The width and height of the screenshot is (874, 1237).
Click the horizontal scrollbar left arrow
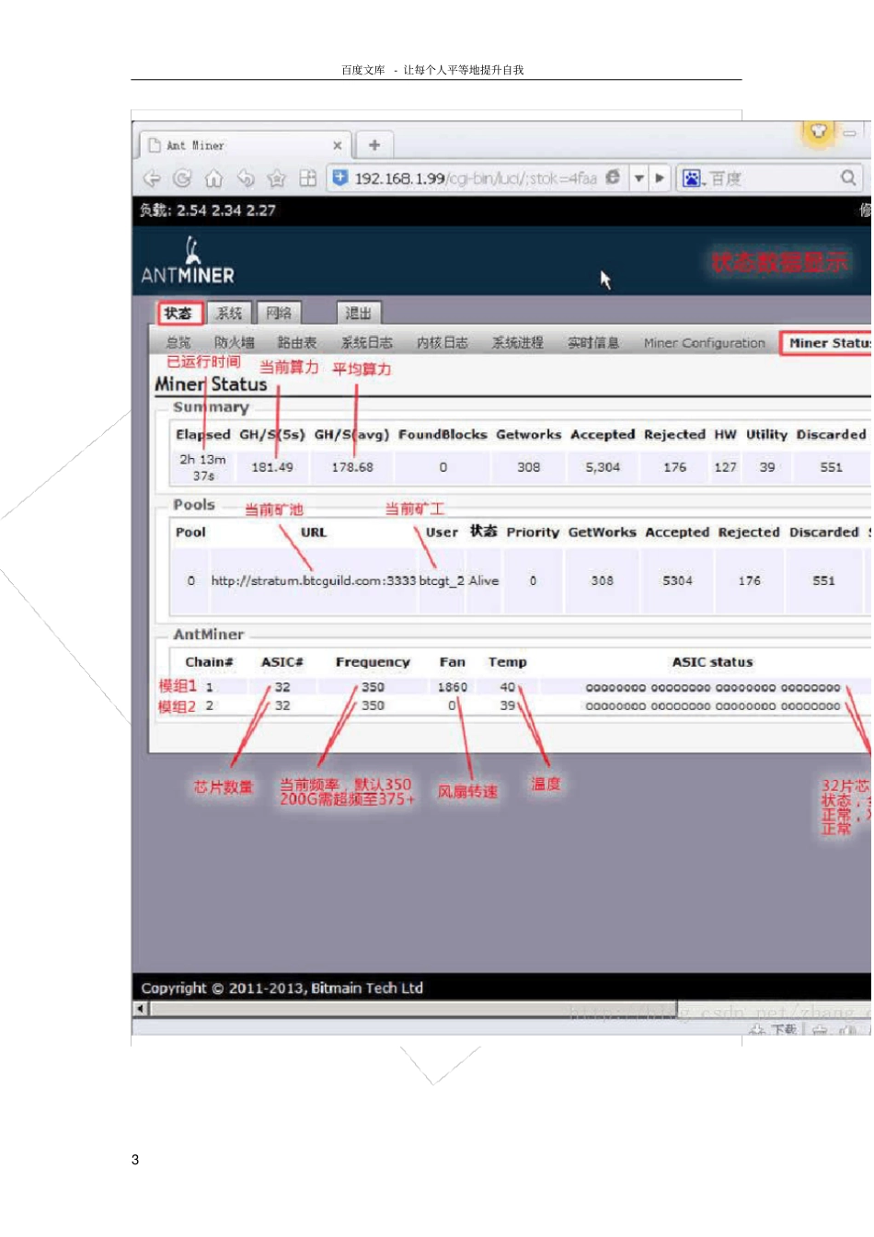(141, 1009)
